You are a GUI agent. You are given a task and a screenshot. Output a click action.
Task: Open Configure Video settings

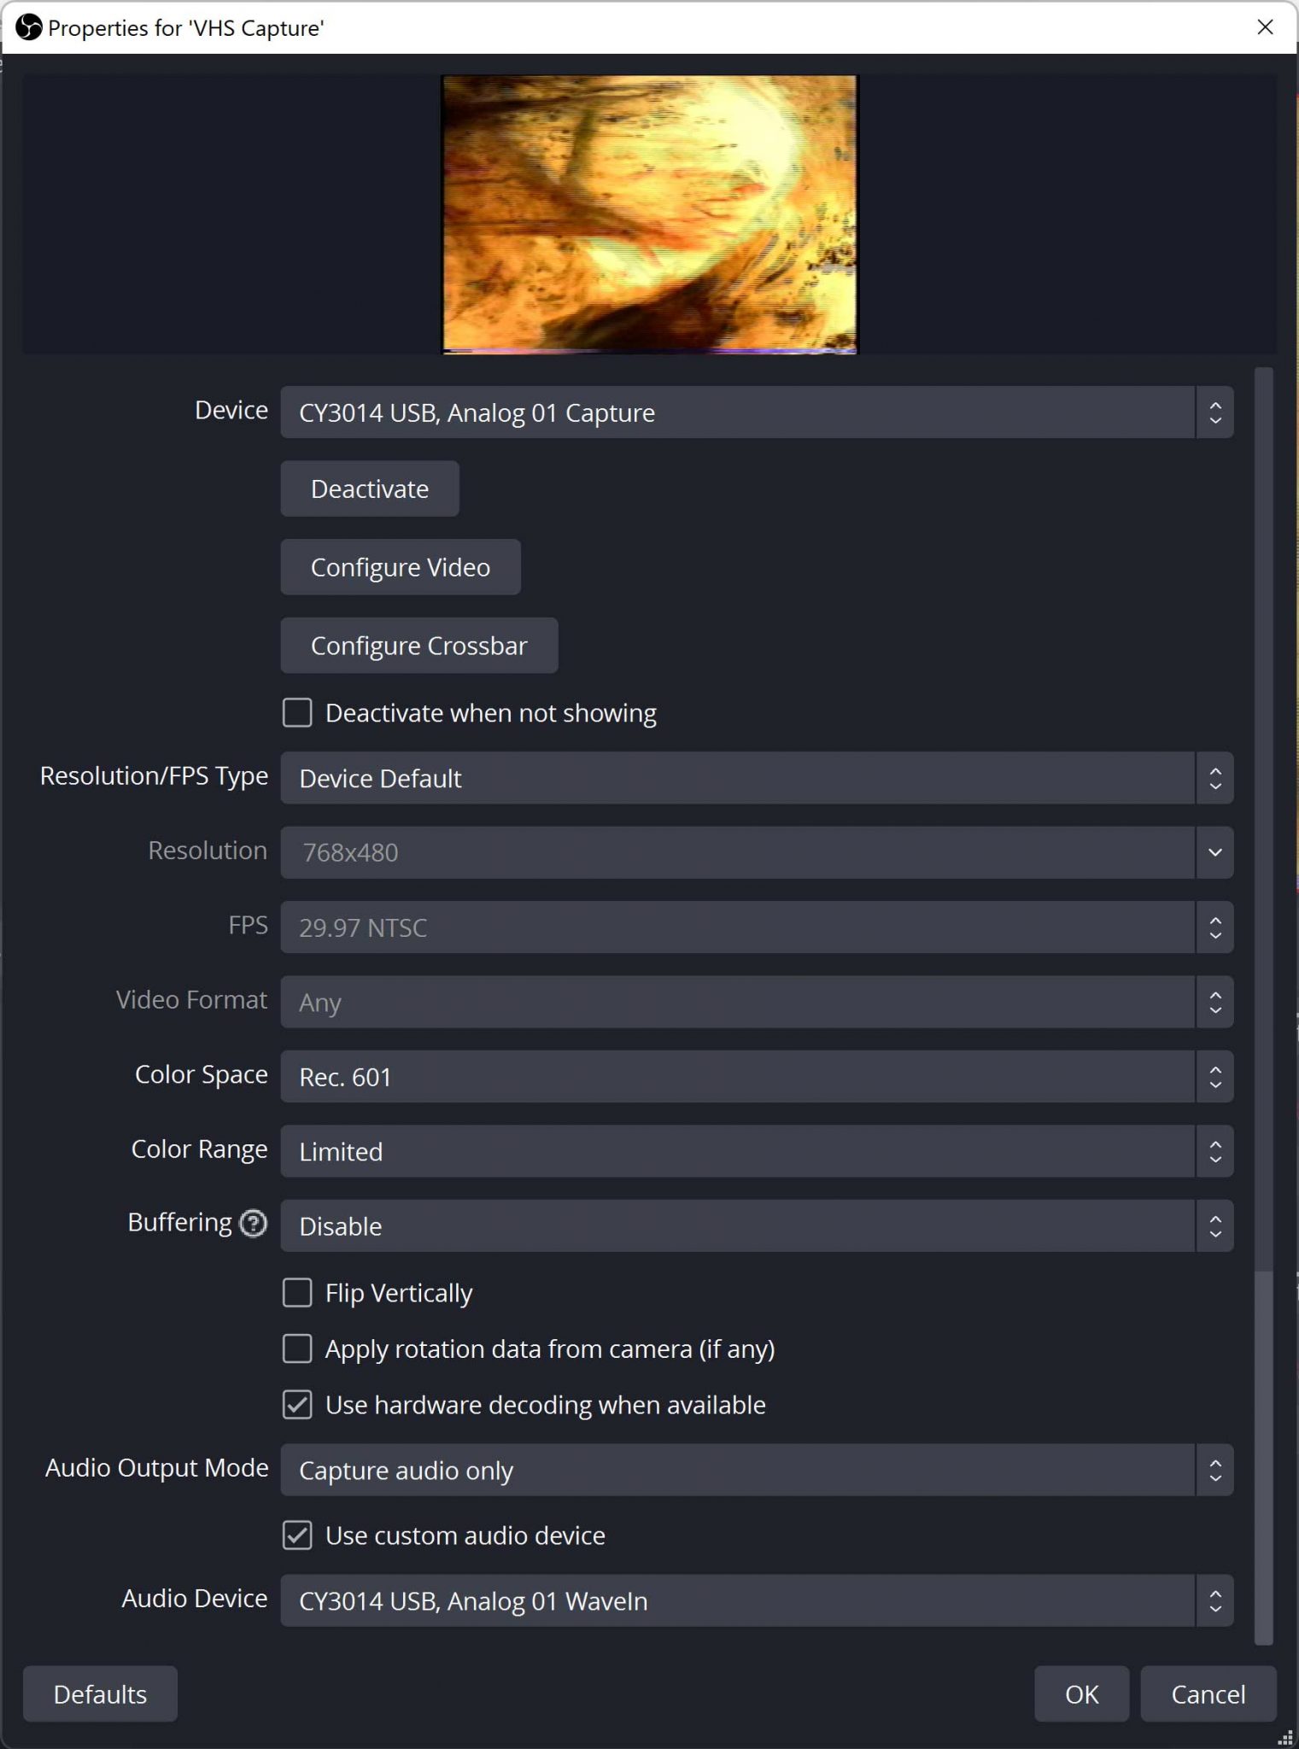pyautogui.click(x=400, y=567)
